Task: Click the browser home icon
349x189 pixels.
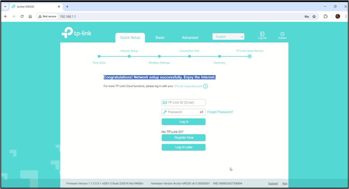Action: click(30, 17)
